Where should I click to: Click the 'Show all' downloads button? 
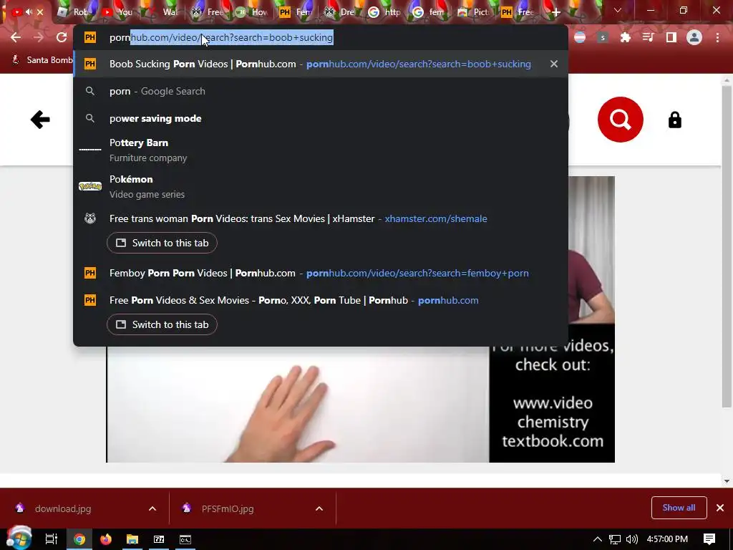(x=679, y=508)
